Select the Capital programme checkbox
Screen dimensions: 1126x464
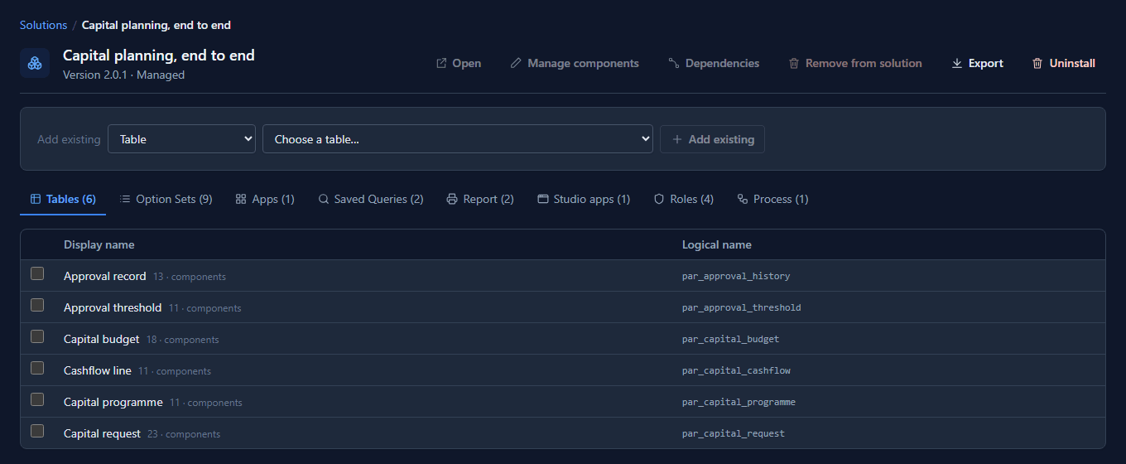[37, 399]
